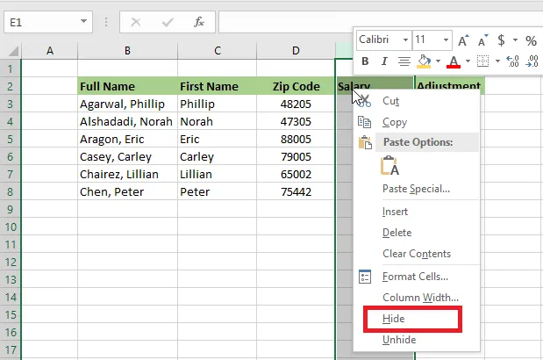Choose Delete from the context menu
This screenshot has width=543, height=360.
point(417,233)
